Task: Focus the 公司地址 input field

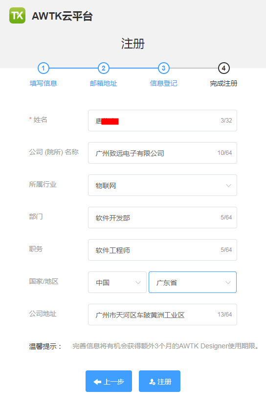Action: pos(162,315)
